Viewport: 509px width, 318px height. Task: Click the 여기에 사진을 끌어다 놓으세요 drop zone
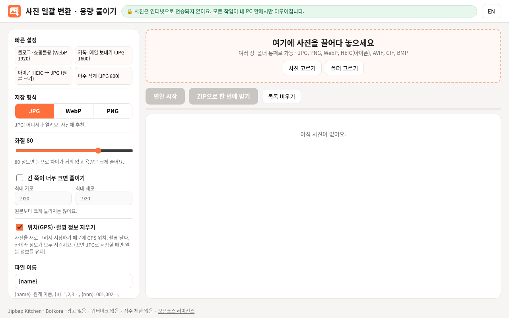pyautogui.click(x=323, y=56)
